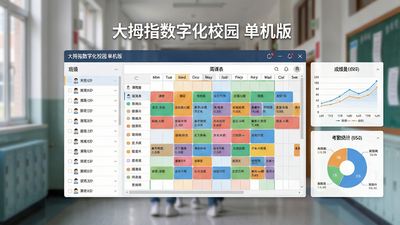Expand the chevron in the second-to-last class row
Image resolution: width=400 pixels, height=225 pixels.
pos(115,181)
